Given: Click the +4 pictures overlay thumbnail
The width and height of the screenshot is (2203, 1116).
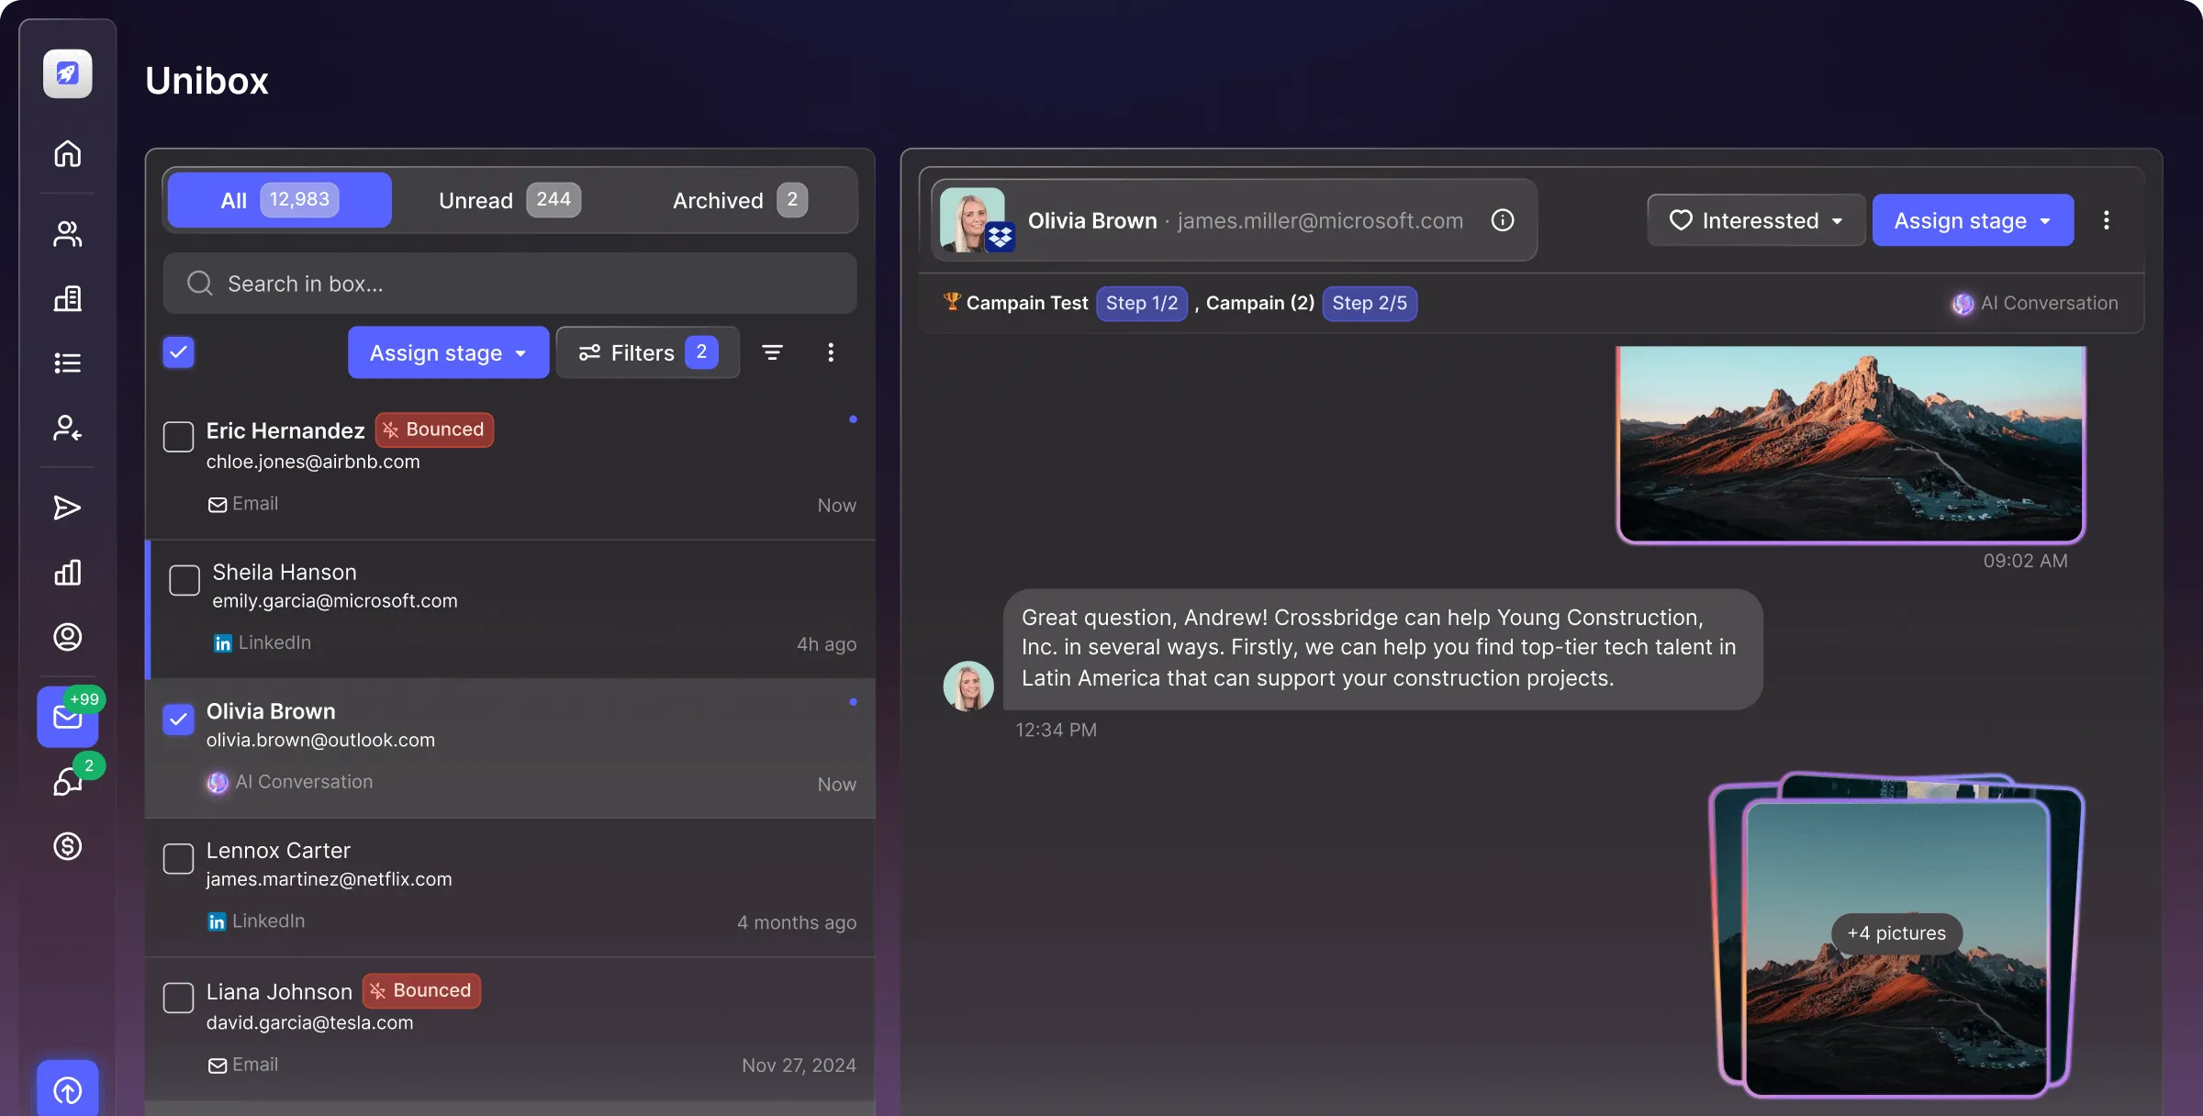Looking at the screenshot, I should [x=1895, y=933].
